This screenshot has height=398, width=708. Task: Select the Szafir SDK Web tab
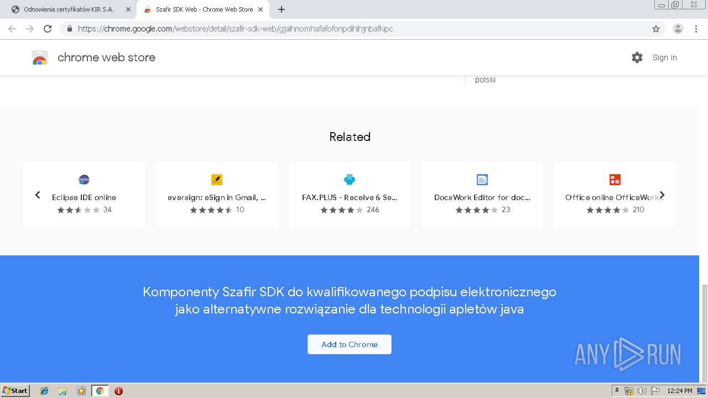pyautogui.click(x=204, y=9)
